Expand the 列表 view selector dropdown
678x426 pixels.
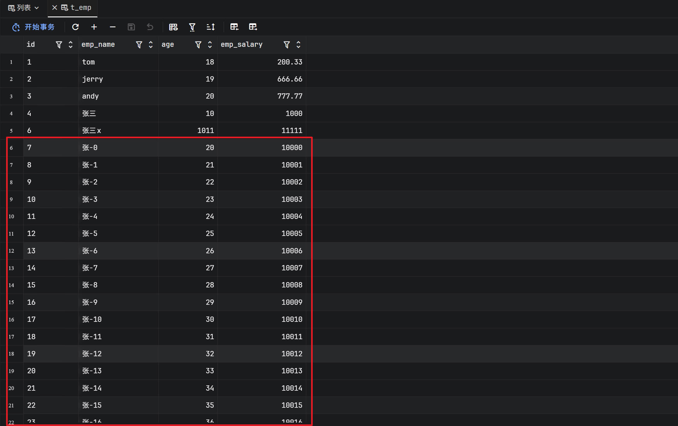tap(36, 8)
